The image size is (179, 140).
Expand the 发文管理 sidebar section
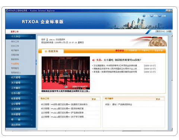pyautogui.click(x=21, y=83)
